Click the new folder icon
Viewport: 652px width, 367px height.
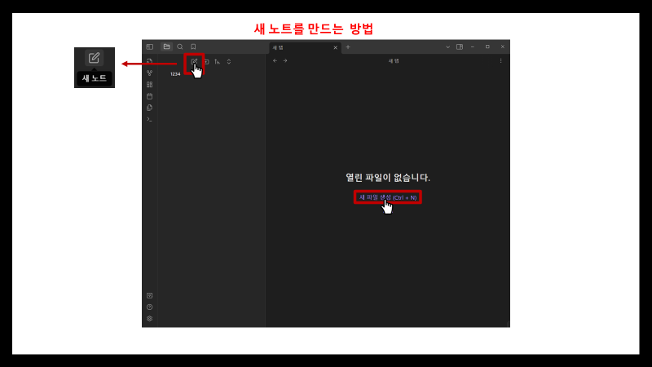point(206,62)
